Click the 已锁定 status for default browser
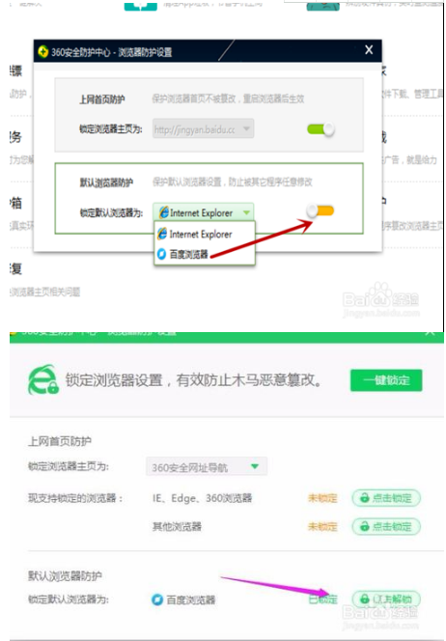This screenshot has height=641, width=446. [323, 599]
